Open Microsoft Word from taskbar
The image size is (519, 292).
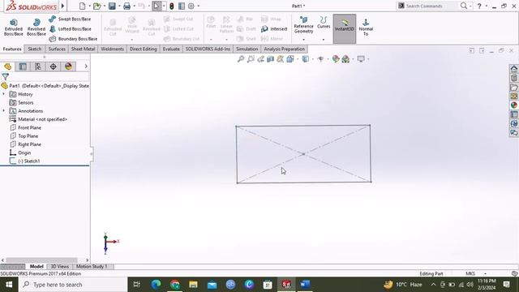tap(305, 285)
